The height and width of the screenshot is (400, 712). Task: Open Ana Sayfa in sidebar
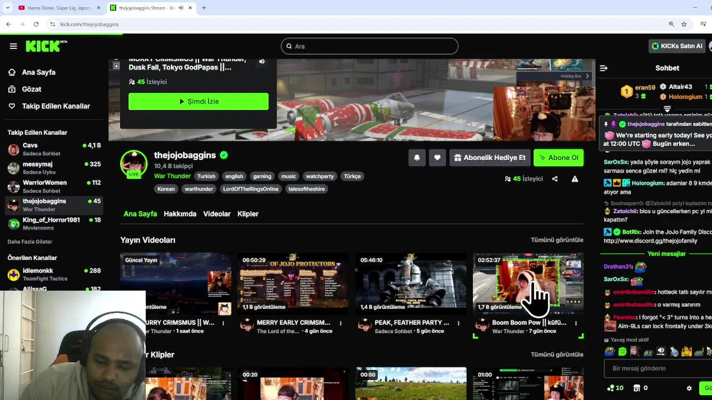(38, 72)
